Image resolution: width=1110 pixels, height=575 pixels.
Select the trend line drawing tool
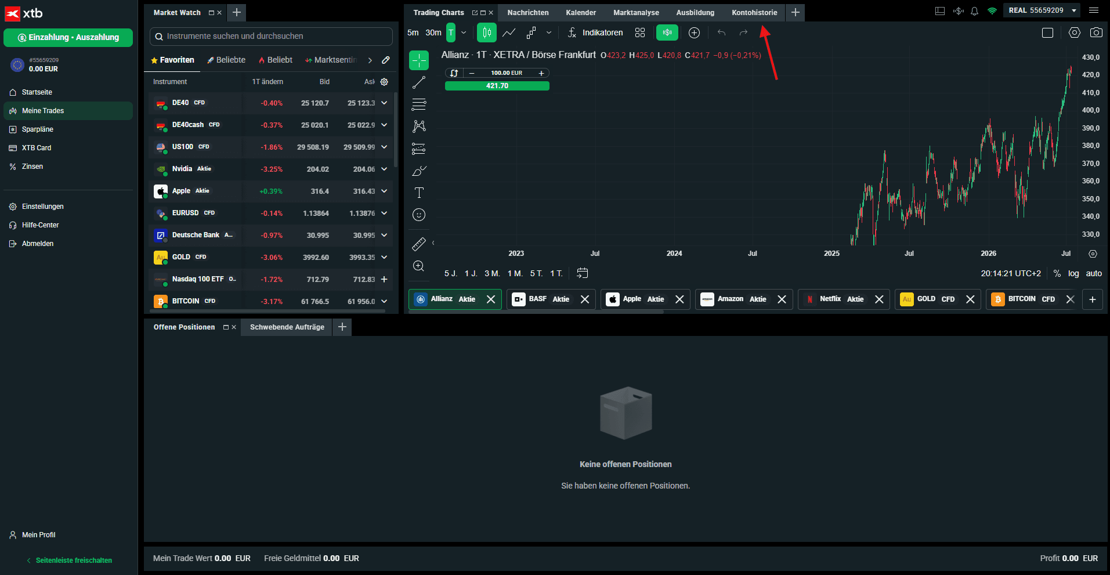[x=419, y=82]
